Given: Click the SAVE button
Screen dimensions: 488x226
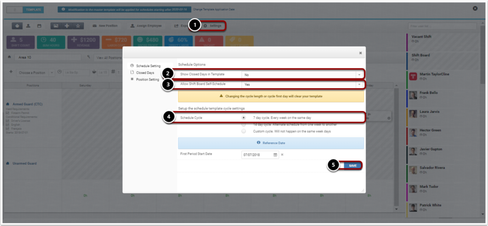Looking at the screenshot, I should pos(353,166).
